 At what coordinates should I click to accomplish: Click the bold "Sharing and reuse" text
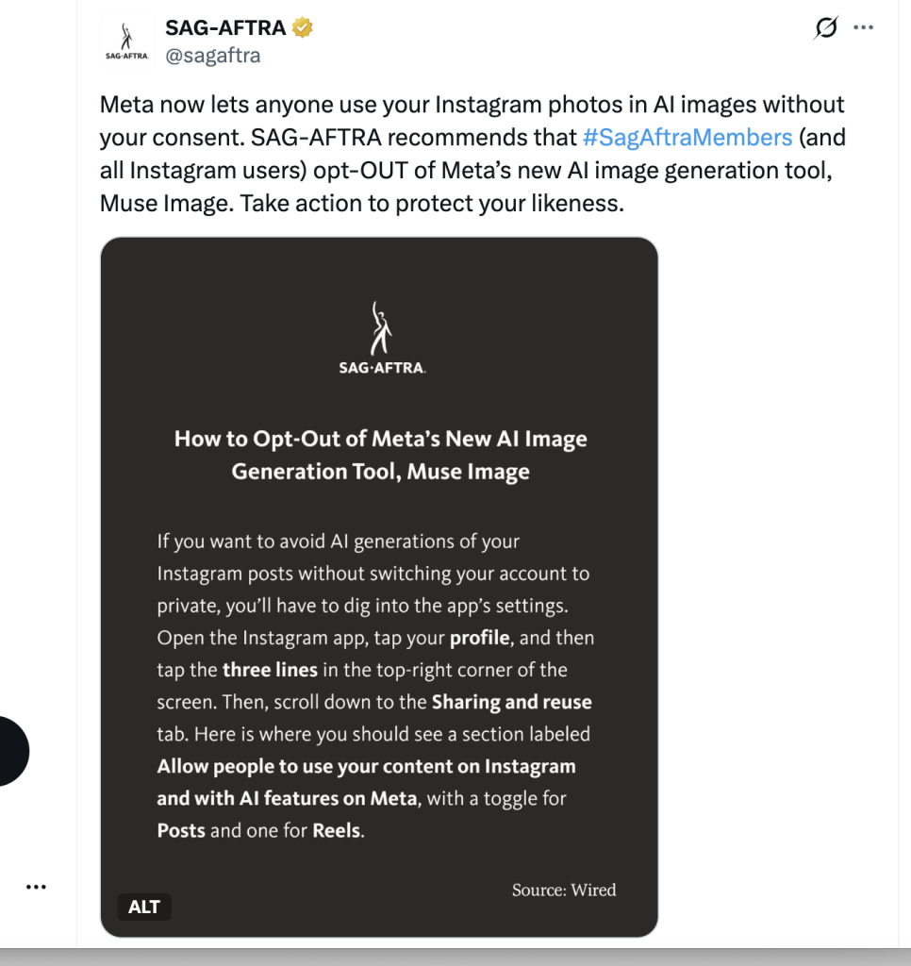tap(512, 702)
